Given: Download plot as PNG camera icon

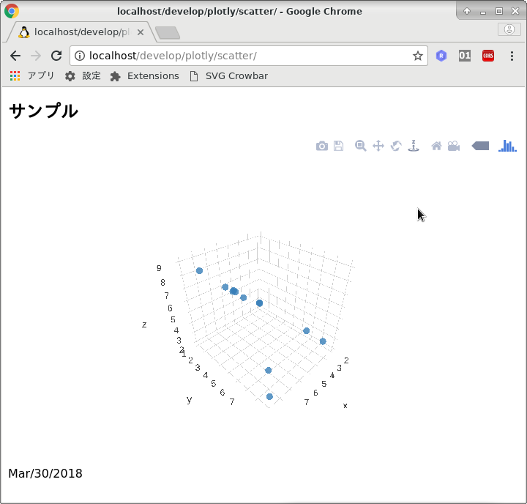Looking at the screenshot, I should pyautogui.click(x=321, y=146).
